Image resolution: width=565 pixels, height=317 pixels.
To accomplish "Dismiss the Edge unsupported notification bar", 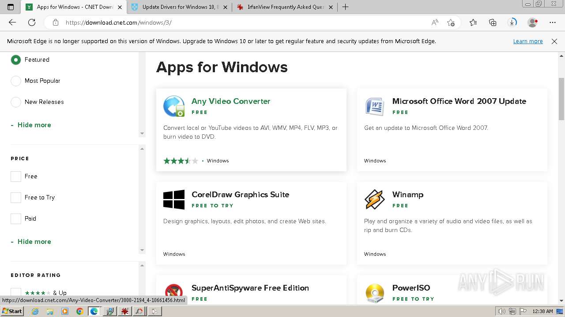I will (554, 41).
